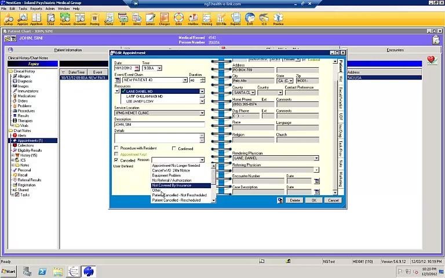The height and width of the screenshot is (278, 445).
Task: Open the Referring Physician dropdown
Action: tap(316, 170)
